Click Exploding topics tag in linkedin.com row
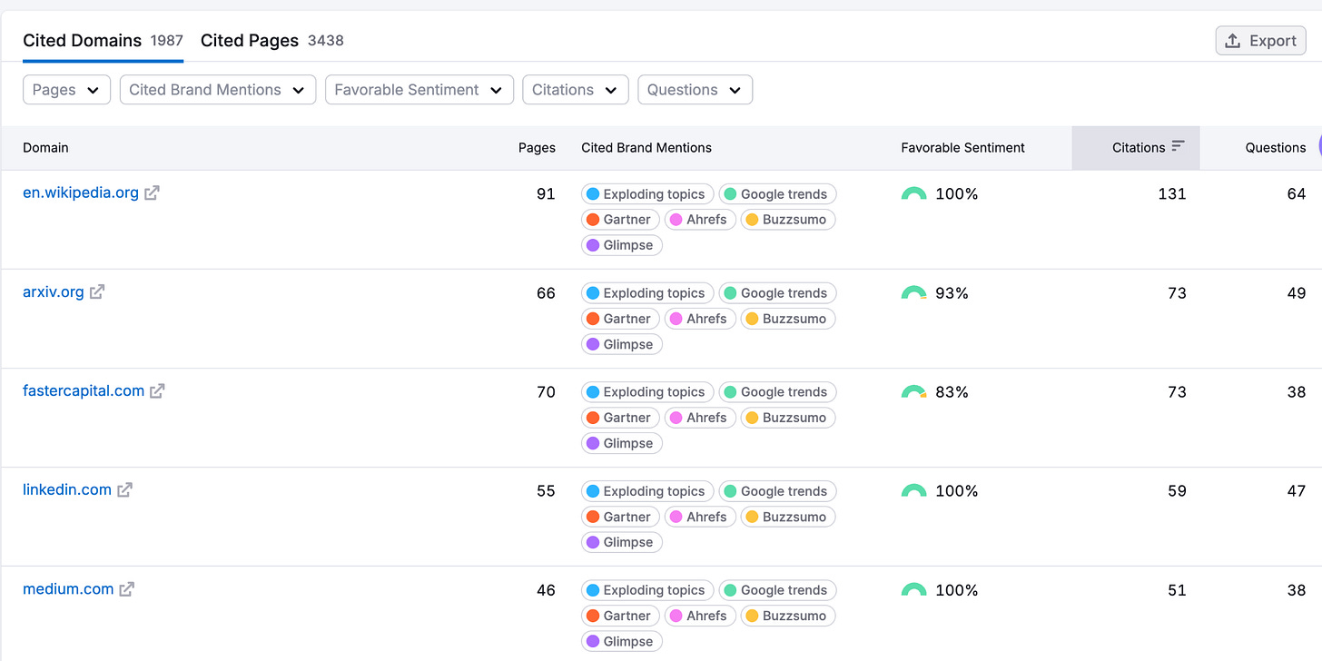1322x661 pixels. (x=647, y=491)
